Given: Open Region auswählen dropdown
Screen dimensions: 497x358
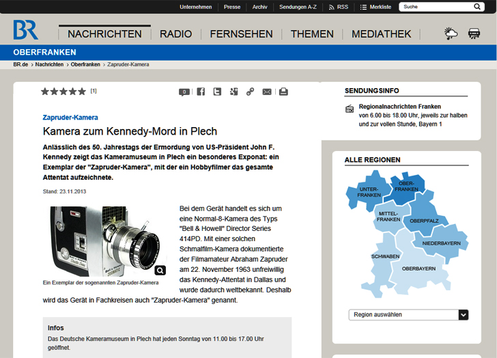Looking at the screenshot, I should click(x=408, y=314).
